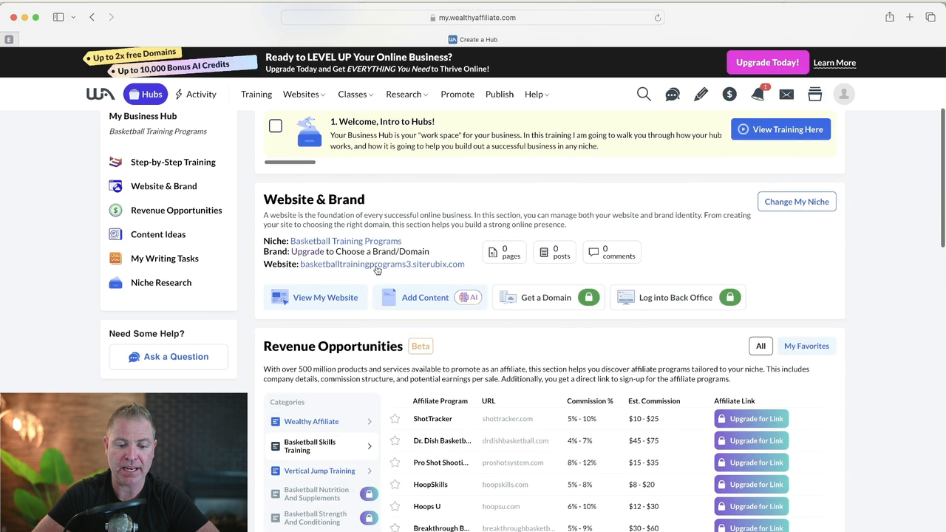Click the posts count icon
This screenshot has width=946, height=532.
coord(544,252)
